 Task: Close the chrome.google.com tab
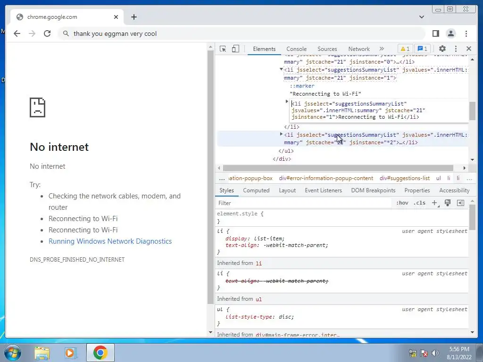point(116,17)
